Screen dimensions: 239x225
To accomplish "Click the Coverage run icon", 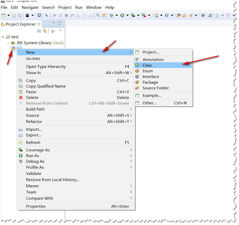I will tap(133, 15).
